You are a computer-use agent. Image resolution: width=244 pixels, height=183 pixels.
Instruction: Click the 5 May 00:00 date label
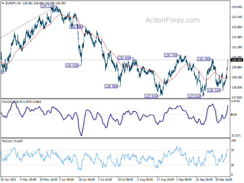click(28, 179)
